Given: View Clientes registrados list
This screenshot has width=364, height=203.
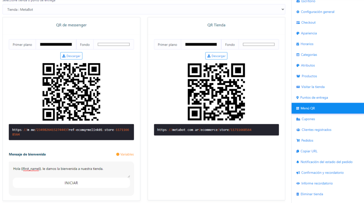Looking at the screenshot, I should [x=316, y=130].
